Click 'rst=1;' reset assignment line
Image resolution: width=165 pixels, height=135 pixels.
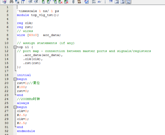click(23, 83)
